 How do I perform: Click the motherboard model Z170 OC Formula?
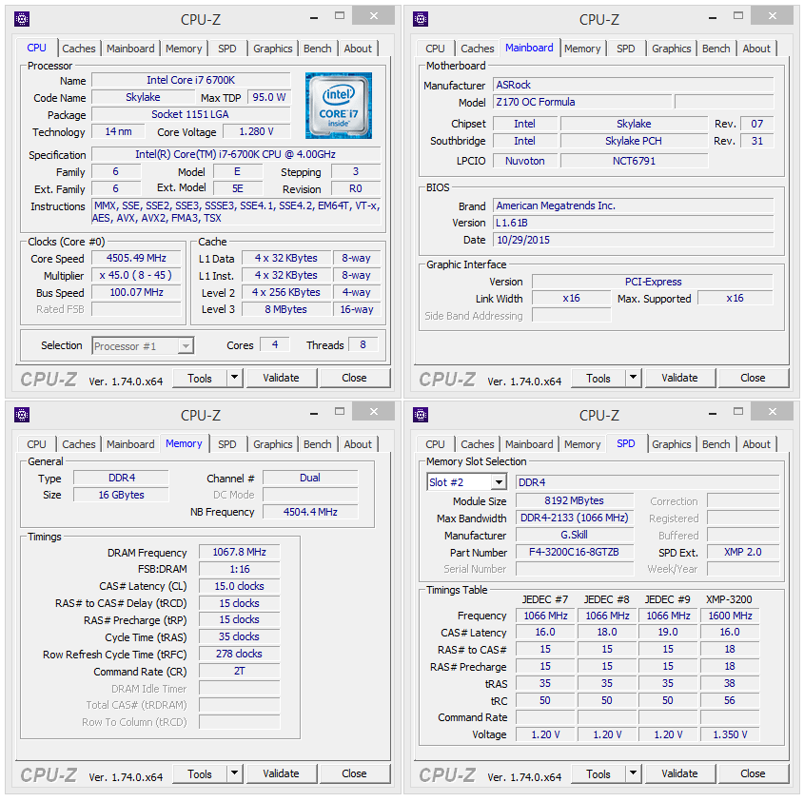pos(582,102)
